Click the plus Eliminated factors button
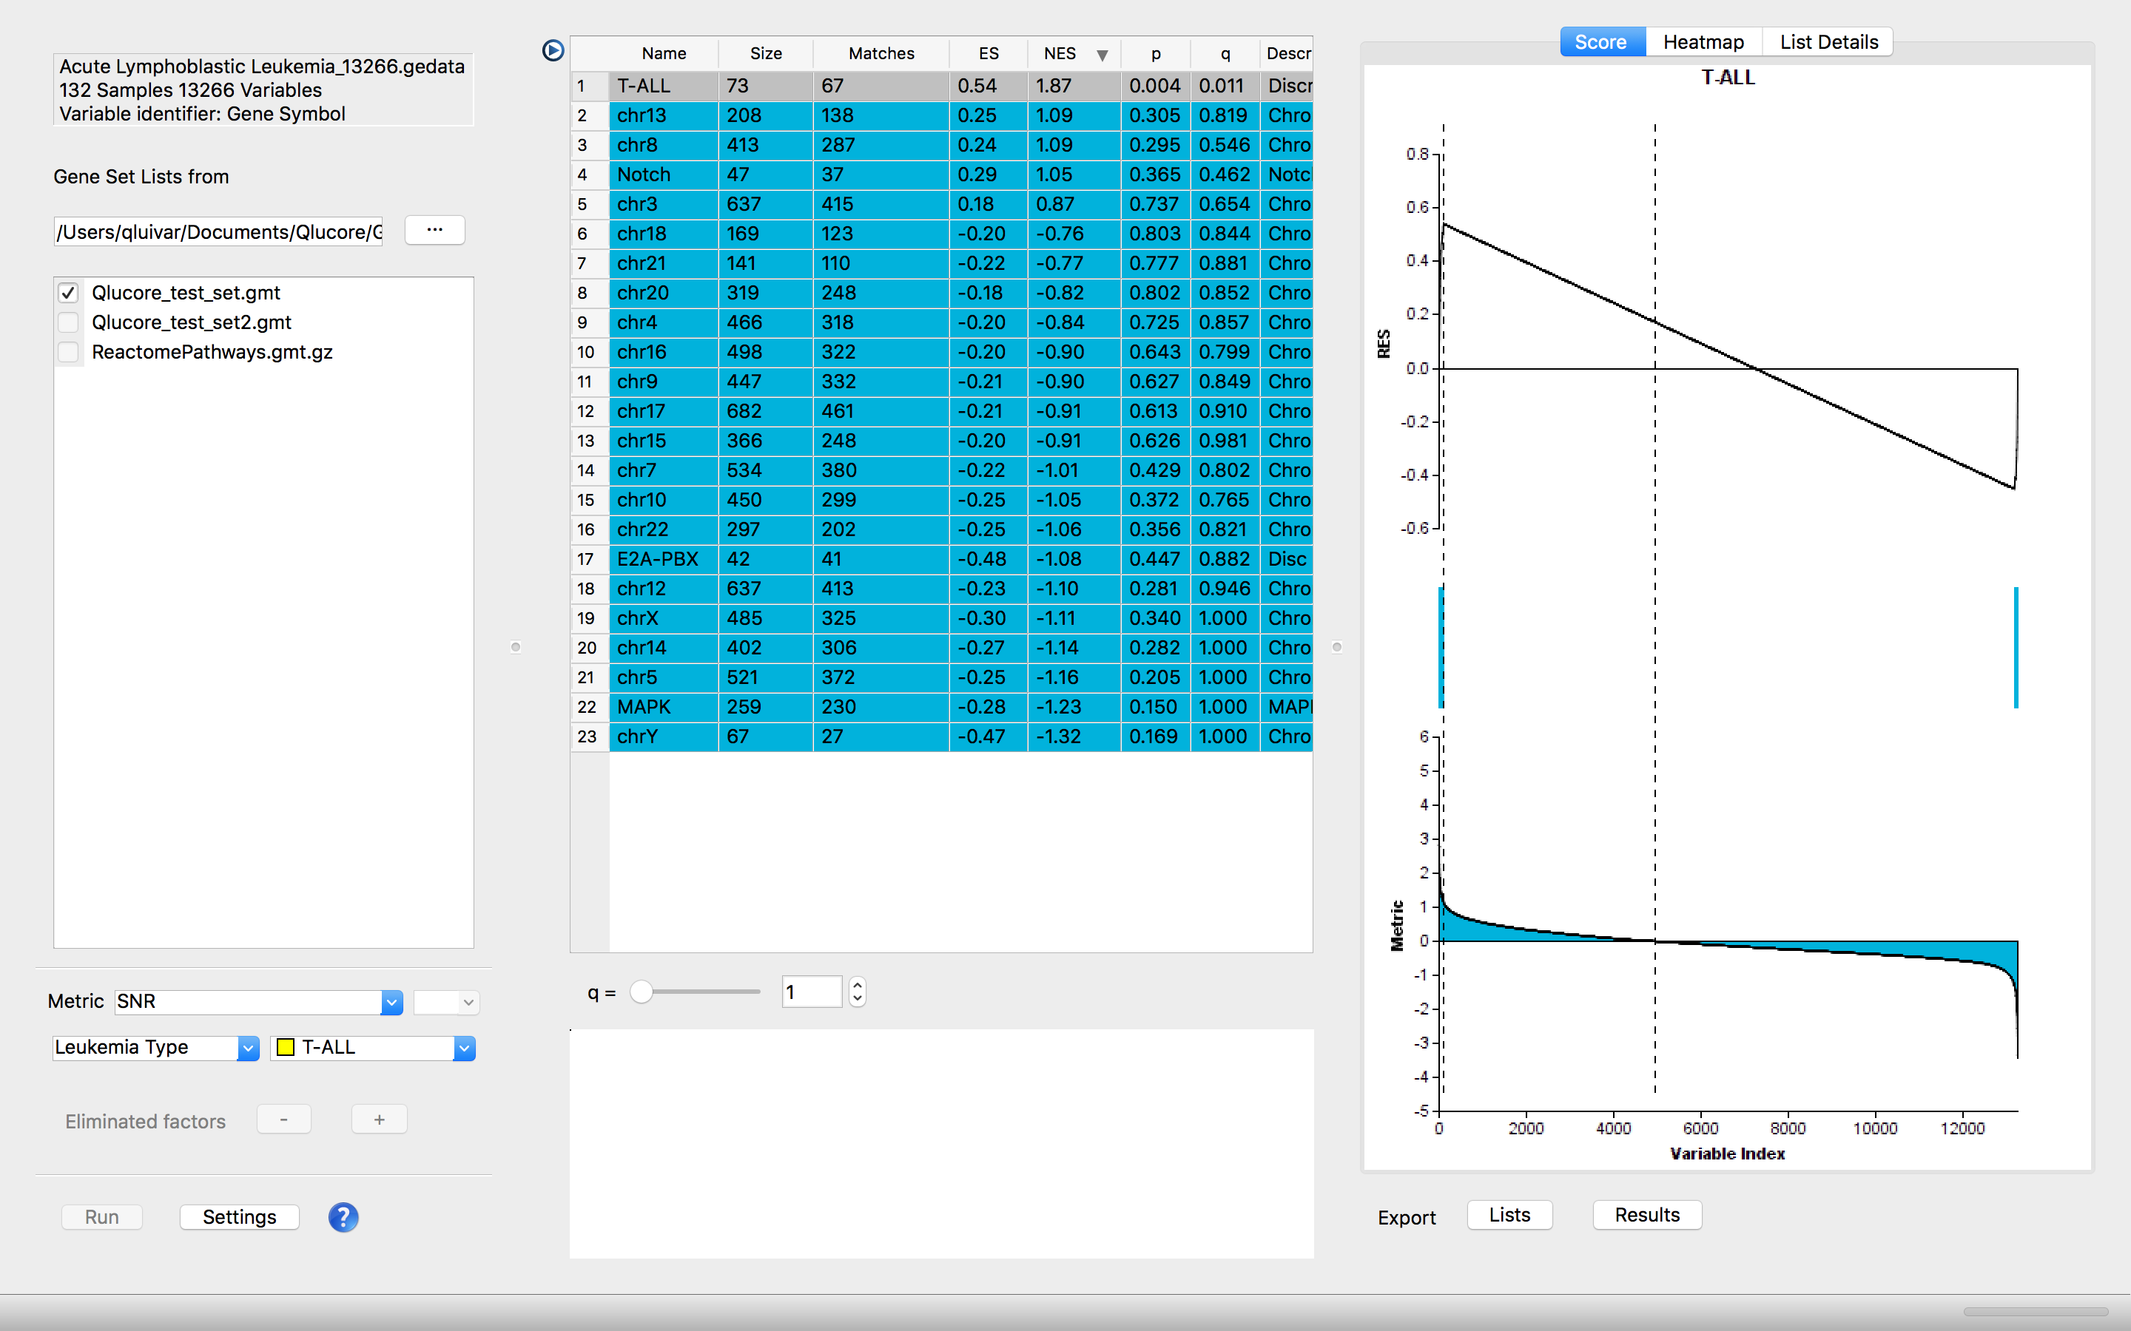This screenshot has height=1331, width=2131. click(379, 1120)
